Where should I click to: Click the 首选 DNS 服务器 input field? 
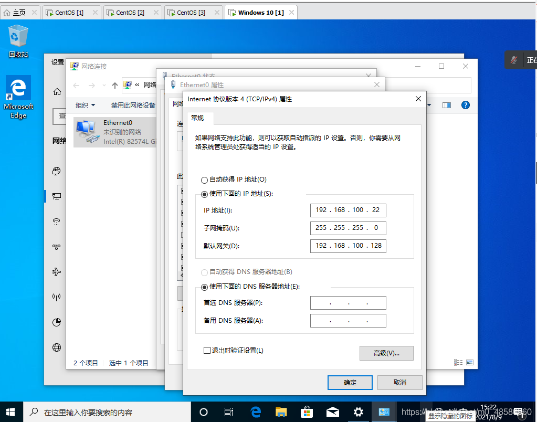348,303
